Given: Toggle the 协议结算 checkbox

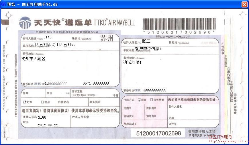Looking at the screenshot, I should [151, 99].
